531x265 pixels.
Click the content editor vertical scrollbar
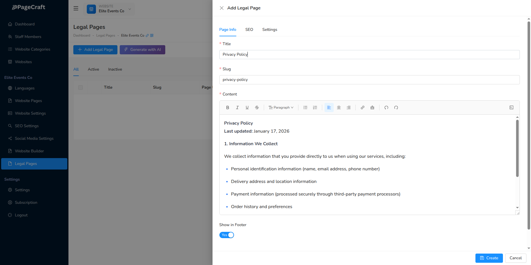(x=517, y=148)
